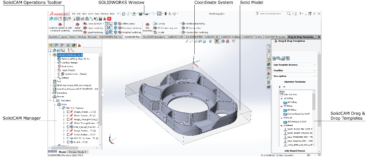Click the SolidCAM Manager tab icon
369x158 pixels.
[x=79, y=46]
